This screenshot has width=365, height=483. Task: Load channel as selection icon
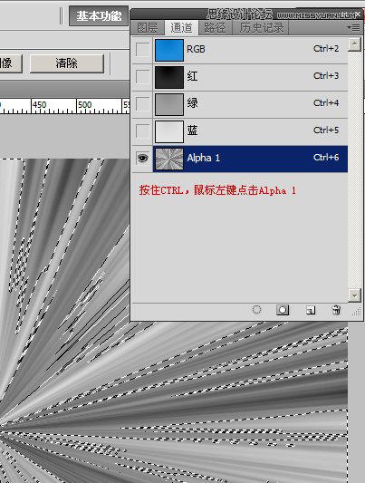pos(256,310)
